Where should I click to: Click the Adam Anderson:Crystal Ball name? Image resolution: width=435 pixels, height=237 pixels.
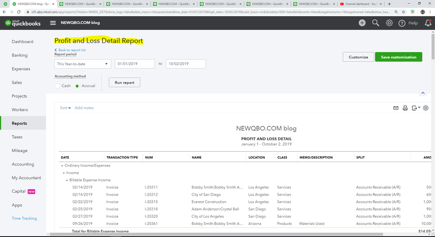pyautogui.click(x=215, y=209)
